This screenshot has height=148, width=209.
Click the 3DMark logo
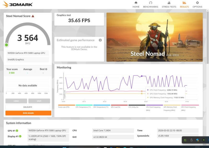point(18,4)
